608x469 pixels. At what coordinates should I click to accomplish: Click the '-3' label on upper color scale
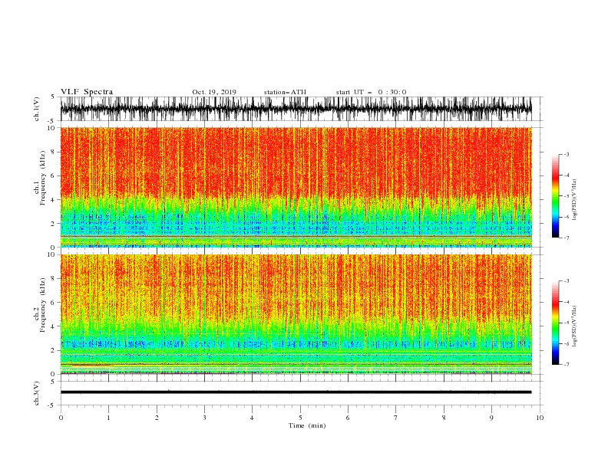[x=567, y=154]
